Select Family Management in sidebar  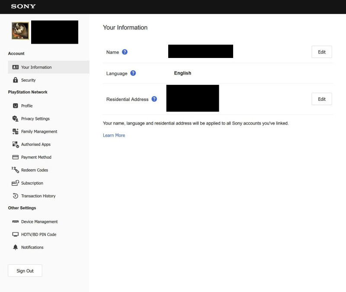[x=49, y=132]
